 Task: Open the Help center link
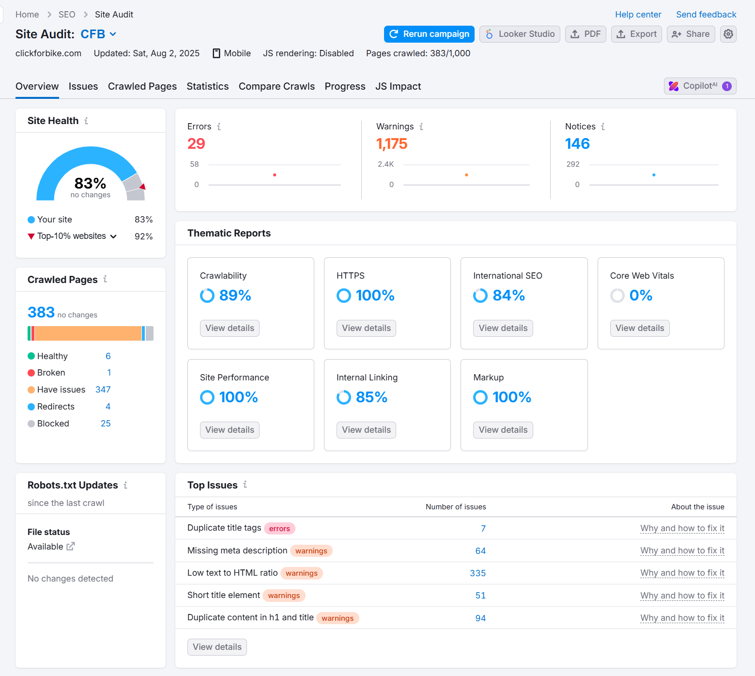638,15
